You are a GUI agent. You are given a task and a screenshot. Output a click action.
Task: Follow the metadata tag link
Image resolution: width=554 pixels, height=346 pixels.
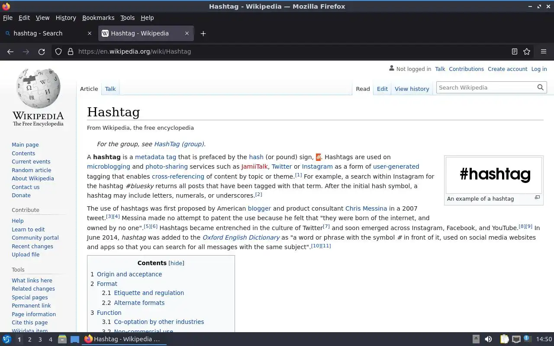click(x=155, y=157)
